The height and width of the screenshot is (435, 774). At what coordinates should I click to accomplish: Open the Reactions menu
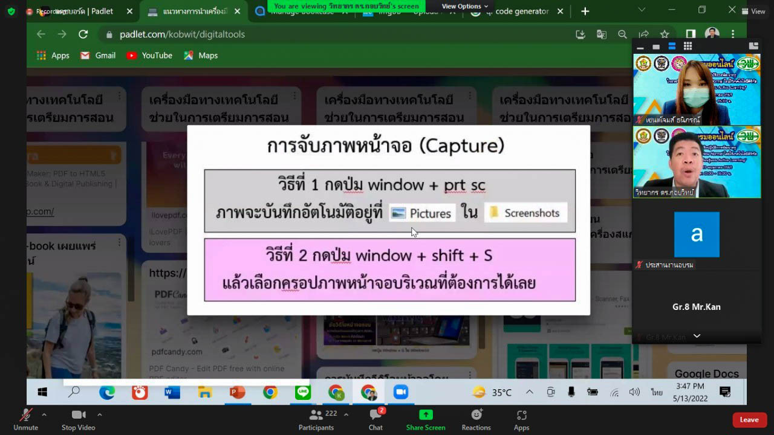pos(476,419)
